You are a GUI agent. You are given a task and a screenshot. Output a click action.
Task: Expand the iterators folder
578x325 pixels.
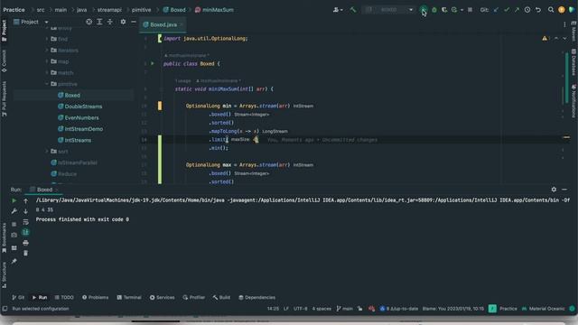pos(47,51)
